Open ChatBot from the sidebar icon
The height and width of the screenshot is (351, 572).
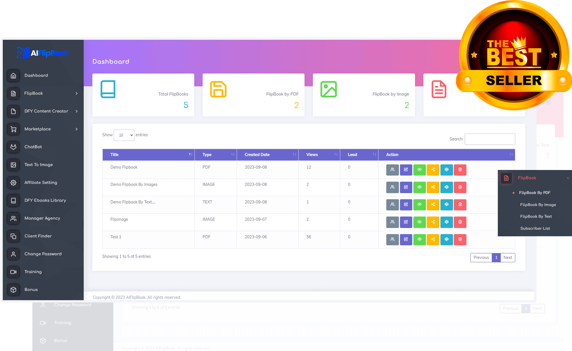pyautogui.click(x=13, y=147)
